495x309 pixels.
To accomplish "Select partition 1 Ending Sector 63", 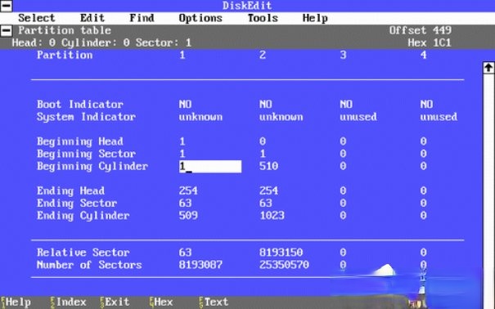I will [185, 203].
